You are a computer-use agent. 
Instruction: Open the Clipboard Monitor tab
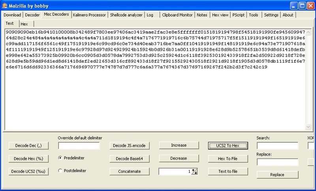click(177, 15)
